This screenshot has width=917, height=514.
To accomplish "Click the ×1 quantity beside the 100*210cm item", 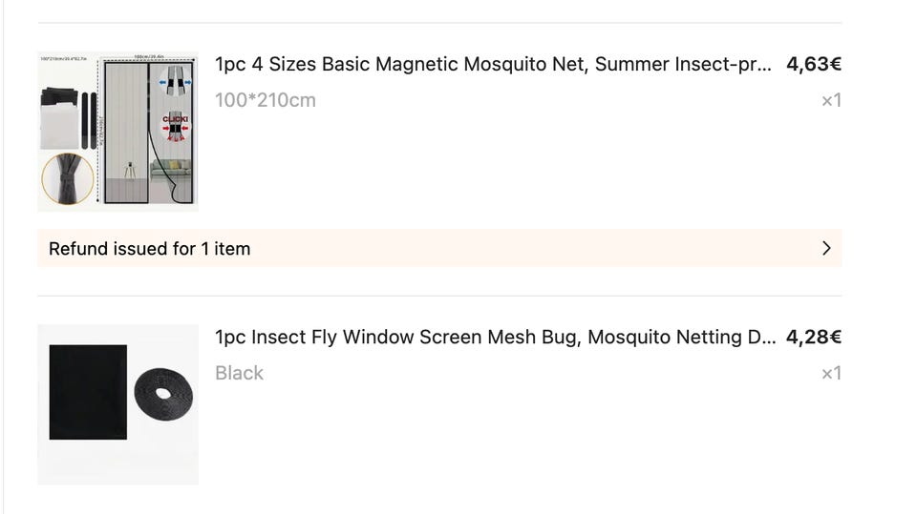I will pos(831,100).
